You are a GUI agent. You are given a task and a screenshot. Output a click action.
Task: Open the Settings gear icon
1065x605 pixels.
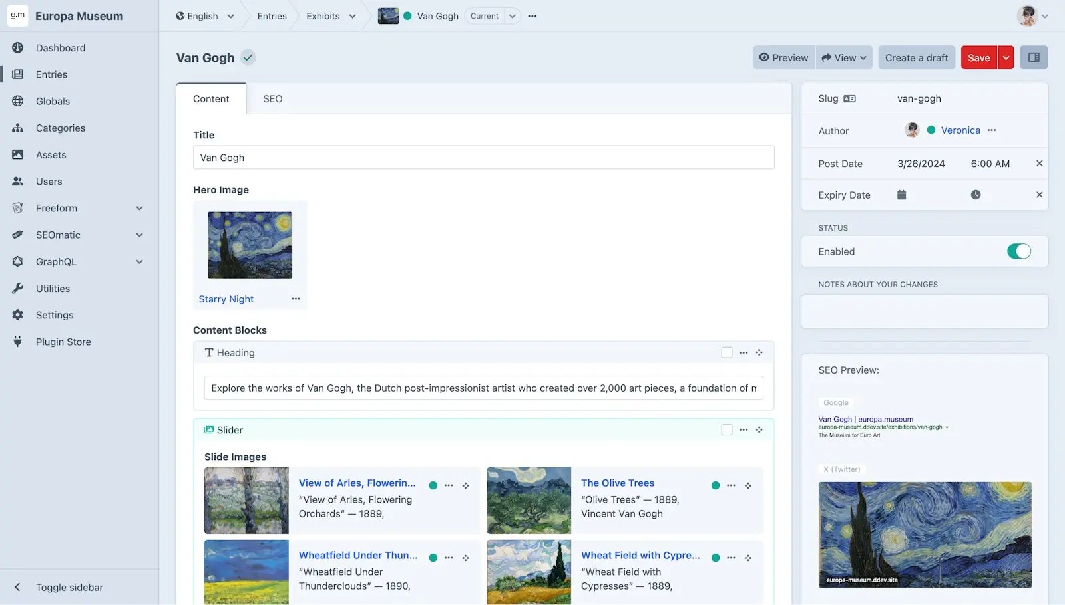[18, 315]
